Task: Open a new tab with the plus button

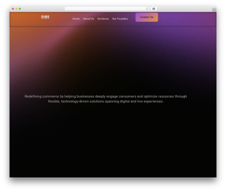Action: [x=214, y=10]
